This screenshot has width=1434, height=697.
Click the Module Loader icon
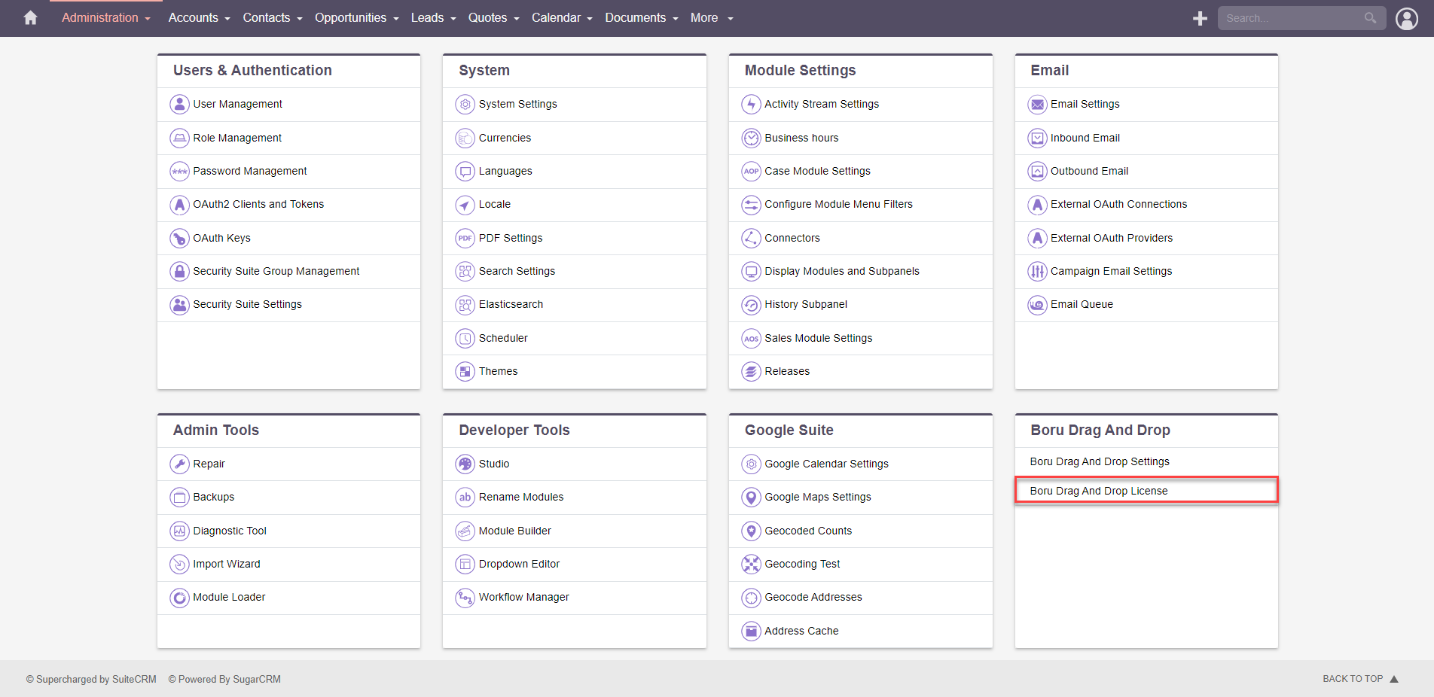tap(179, 597)
